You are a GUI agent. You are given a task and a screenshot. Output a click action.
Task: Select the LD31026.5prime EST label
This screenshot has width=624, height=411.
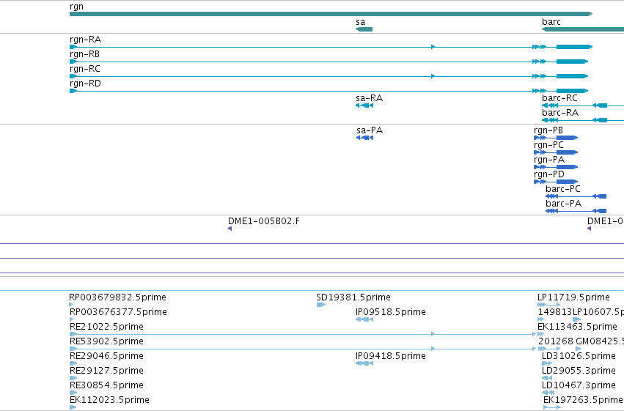pos(579,356)
